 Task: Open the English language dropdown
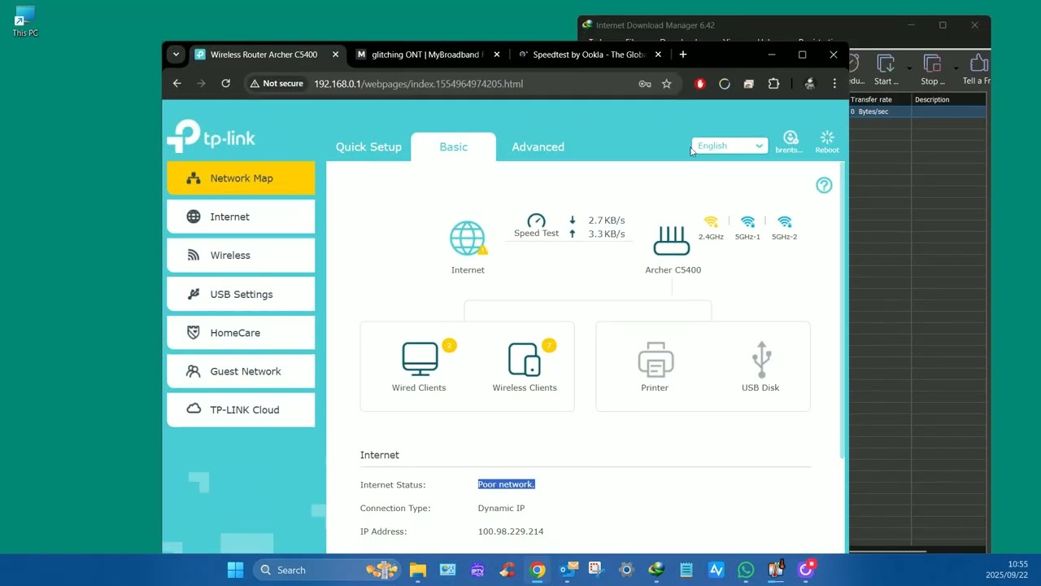(730, 146)
